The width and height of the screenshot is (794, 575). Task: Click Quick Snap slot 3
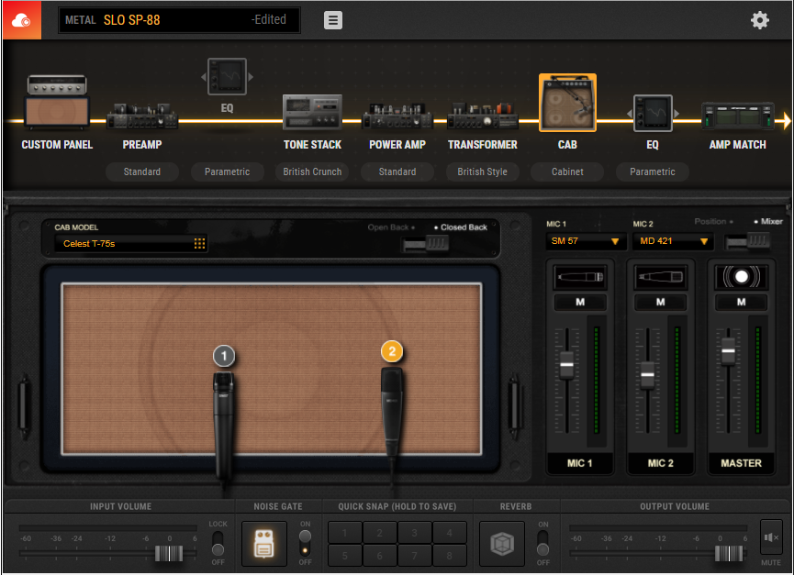click(414, 533)
